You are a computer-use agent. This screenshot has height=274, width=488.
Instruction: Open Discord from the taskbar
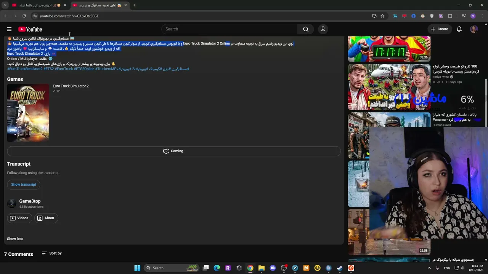click(x=273, y=268)
